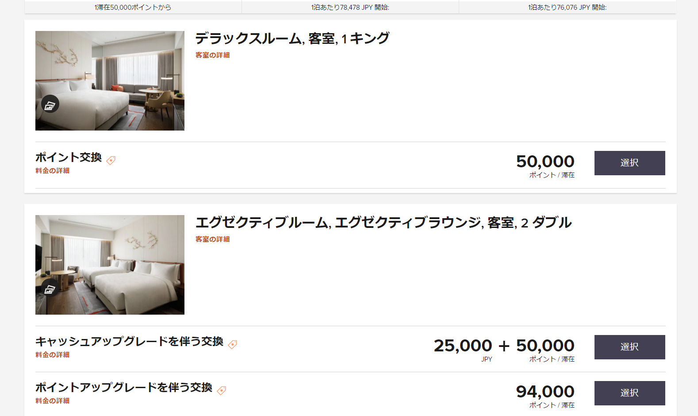
Task: View 料金の詳細 under ポイントアップグレードを伴う交換
Action: click(x=52, y=401)
